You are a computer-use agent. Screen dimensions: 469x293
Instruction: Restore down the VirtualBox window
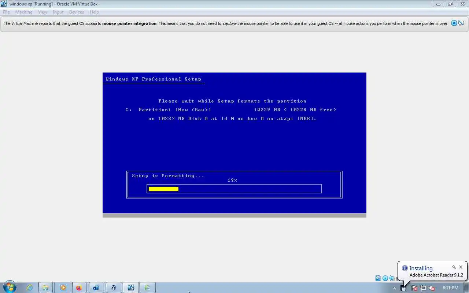[450, 4]
